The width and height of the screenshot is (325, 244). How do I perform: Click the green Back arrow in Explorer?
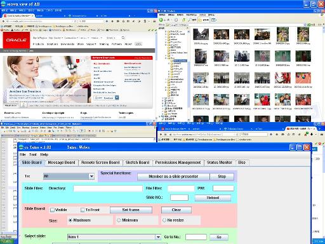tap(161, 20)
